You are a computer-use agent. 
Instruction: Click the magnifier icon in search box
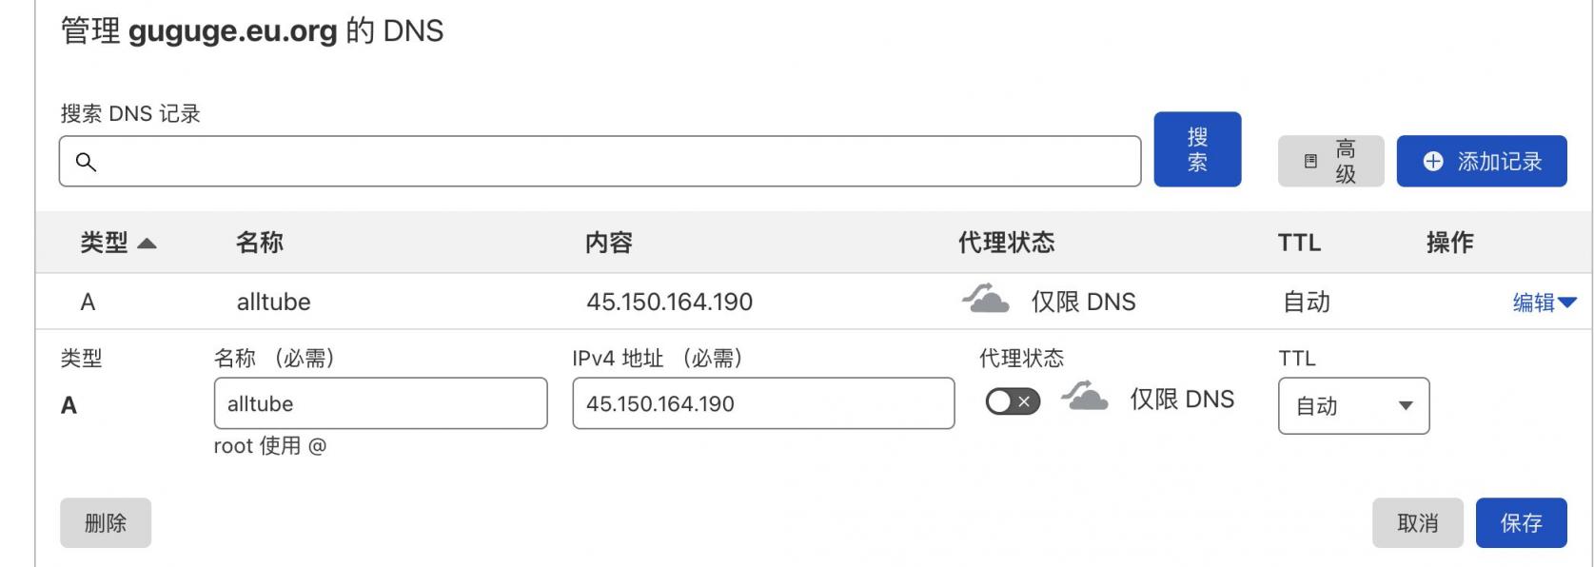tap(86, 162)
